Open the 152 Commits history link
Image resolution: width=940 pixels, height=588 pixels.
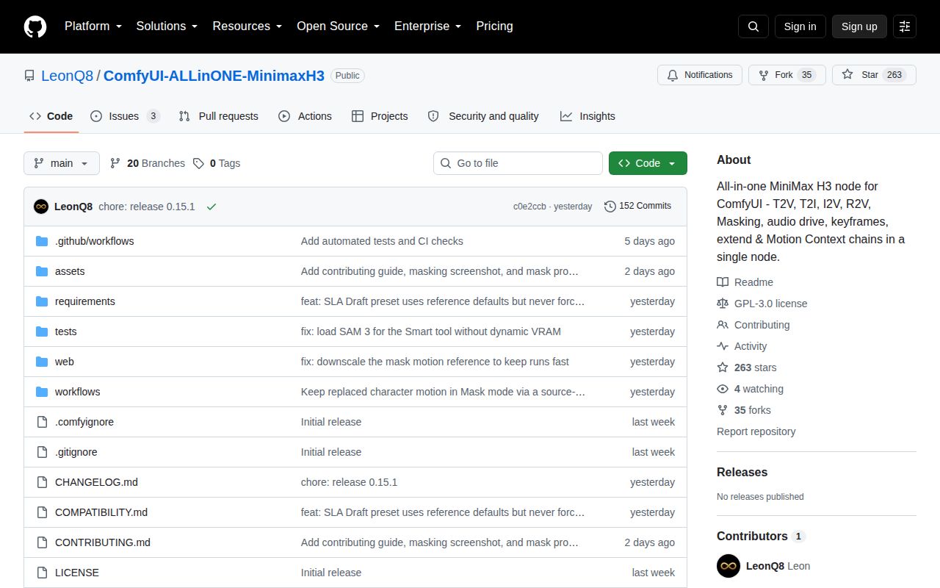pyautogui.click(x=637, y=206)
